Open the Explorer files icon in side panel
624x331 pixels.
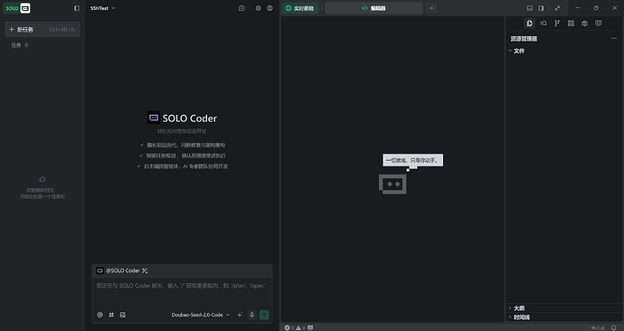pyautogui.click(x=529, y=24)
